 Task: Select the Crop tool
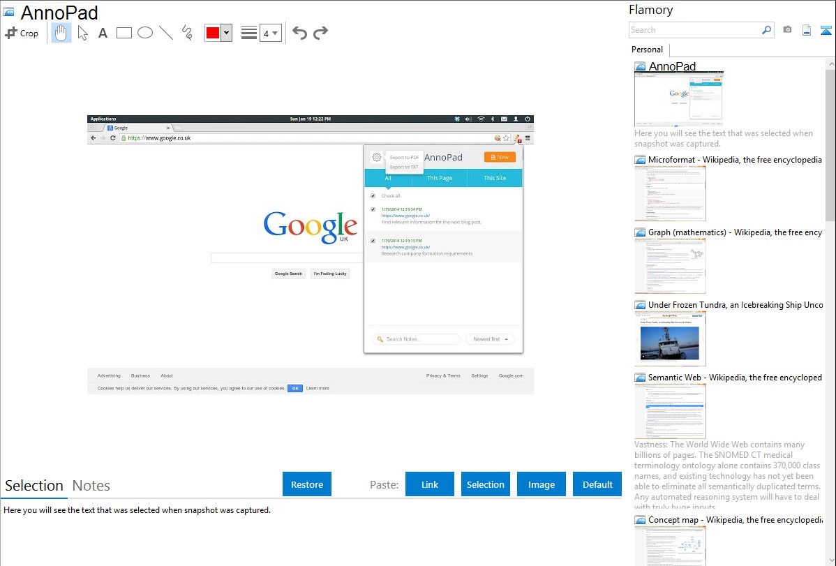click(22, 33)
